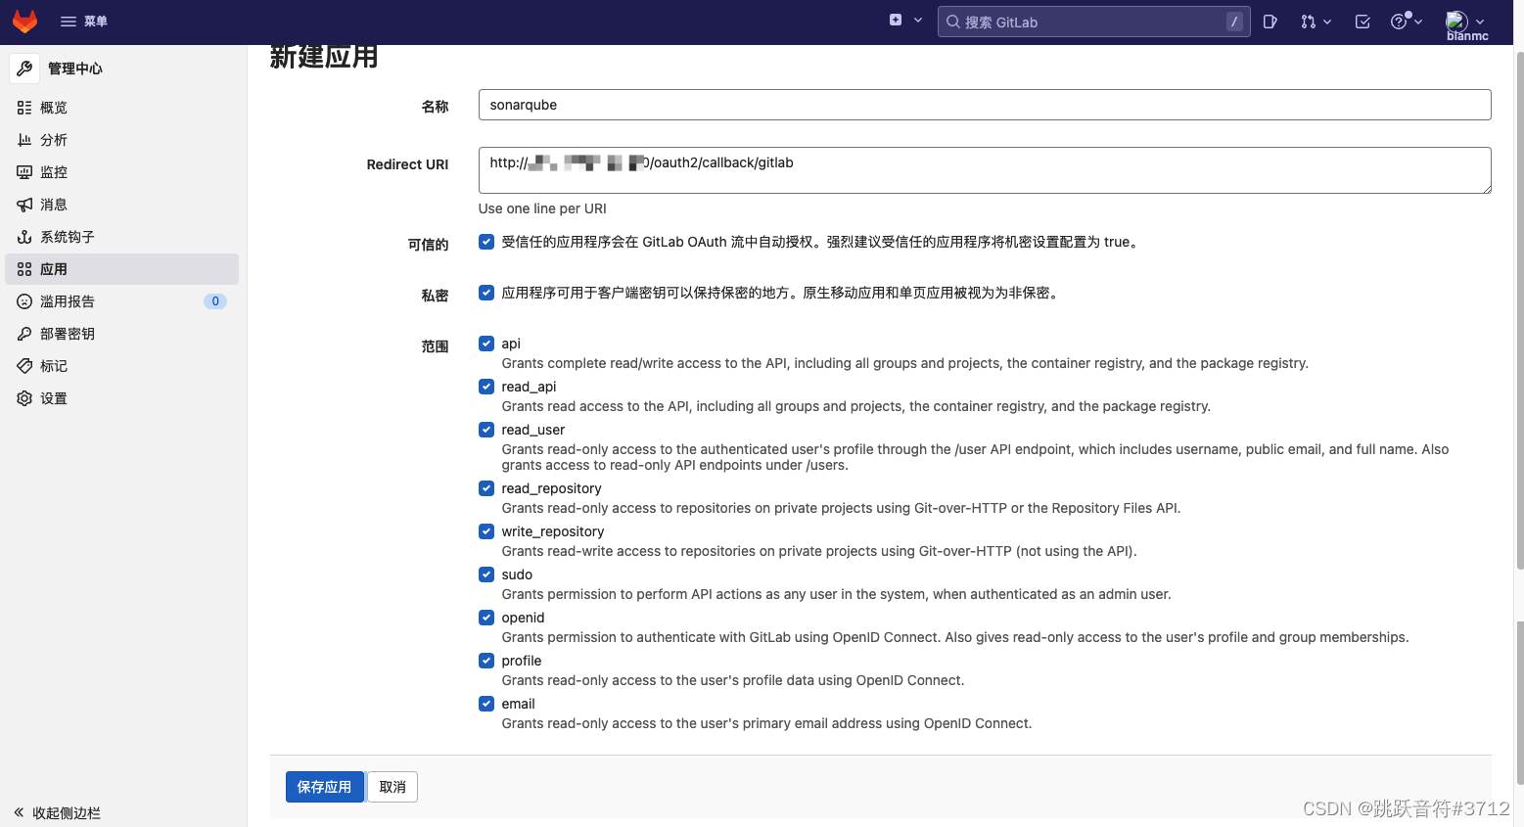Screen dimensions: 1524x827
Task: Open the issues icon in top bar
Action: (1270, 22)
